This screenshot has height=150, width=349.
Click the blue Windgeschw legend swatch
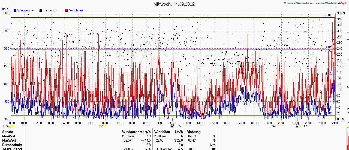(15, 10)
